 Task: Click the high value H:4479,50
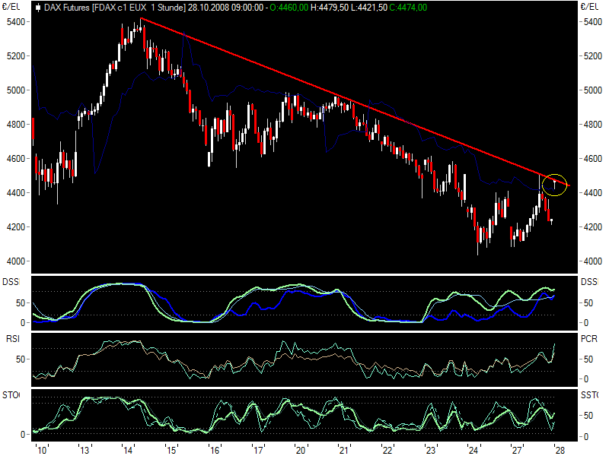click(x=330, y=8)
